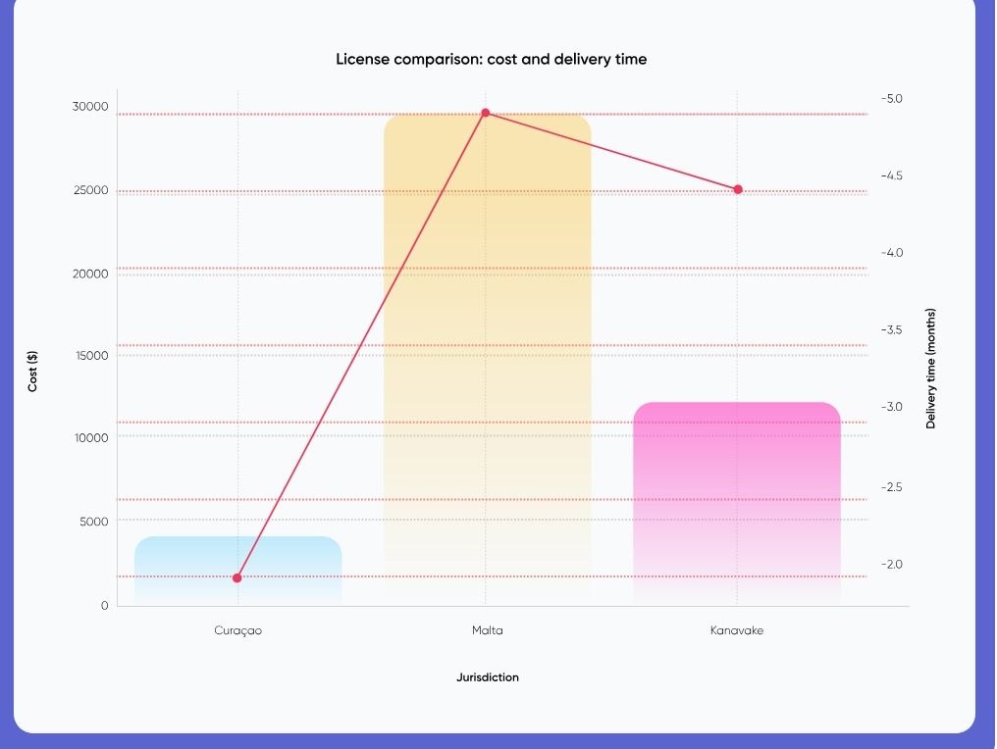Click the Delivery time (months) axis title
The width and height of the screenshot is (997, 749).
tap(930, 369)
